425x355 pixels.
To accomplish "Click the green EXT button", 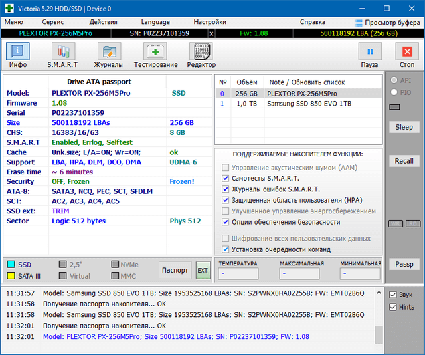I will click(203, 270).
